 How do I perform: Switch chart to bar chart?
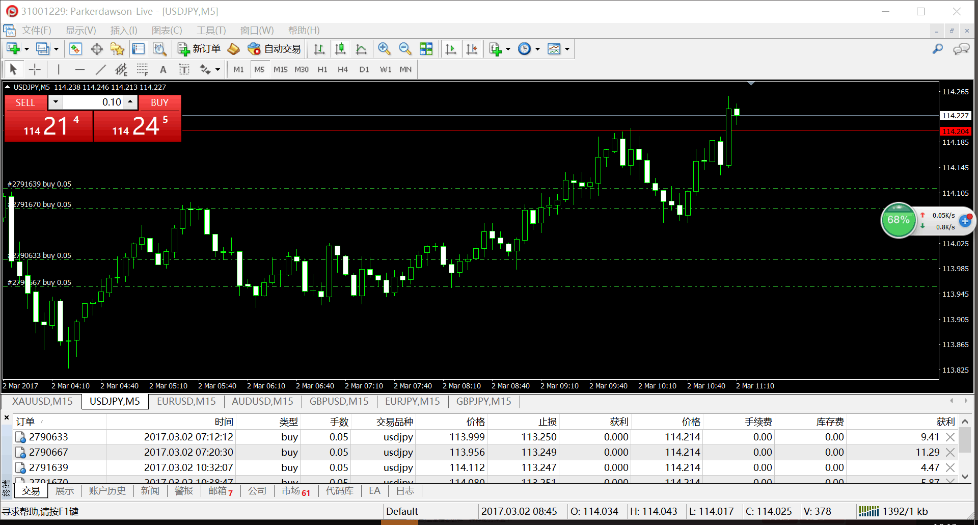point(319,49)
